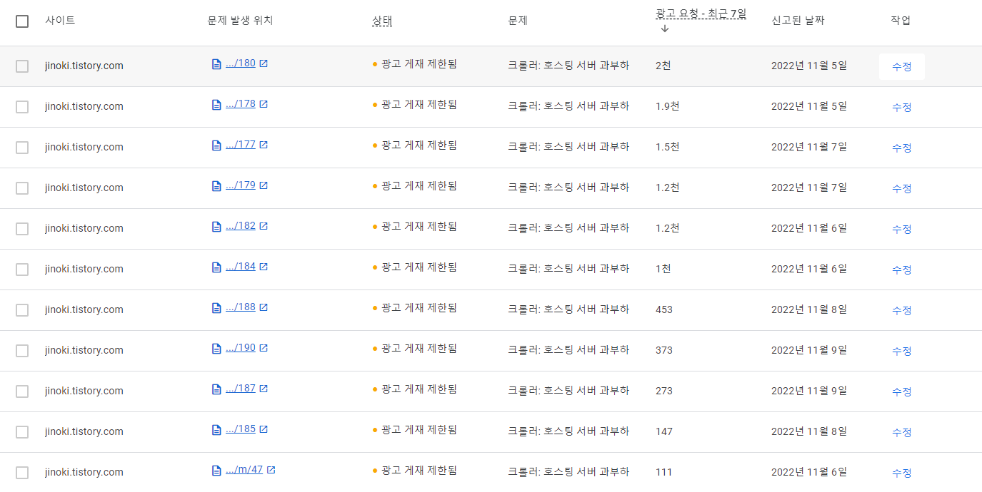Click 수정 for the .../184 row
The image size is (982, 492).
pos(901,270)
